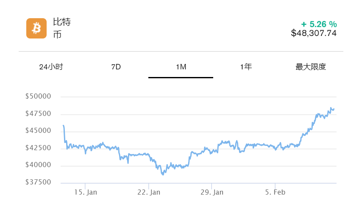Screen dimensions: 359x206
Task: Click the $37500 price axis label
Action: 38,182
